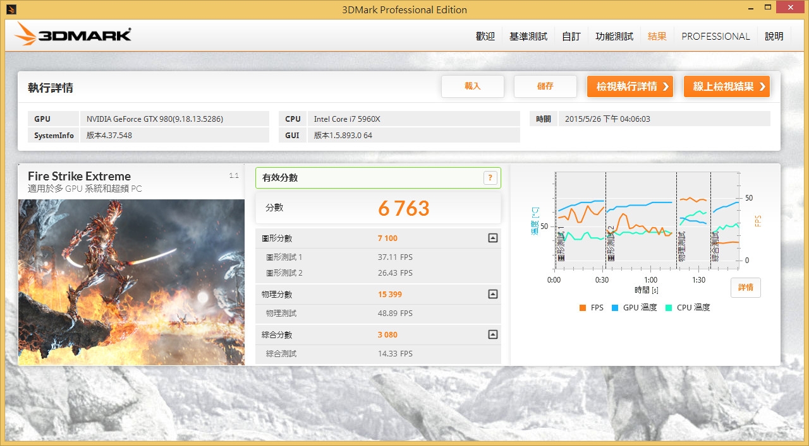Image resolution: width=809 pixels, height=446 pixels.
Task: Click the 物理測試 result 48.89 FPS
Action: pyautogui.click(x=395, y=314)
